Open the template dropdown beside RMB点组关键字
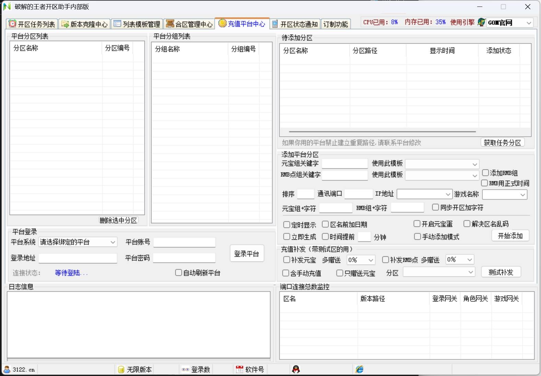The width and height of the screenshot is (541, 376). [442, 175]
